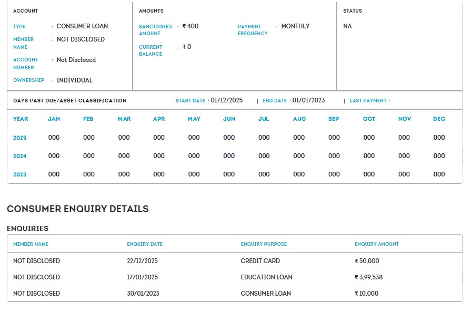
Task: Select the CREDIT CARD enquiry purpose
Action: pyautogui.click(x=260, y=261)
